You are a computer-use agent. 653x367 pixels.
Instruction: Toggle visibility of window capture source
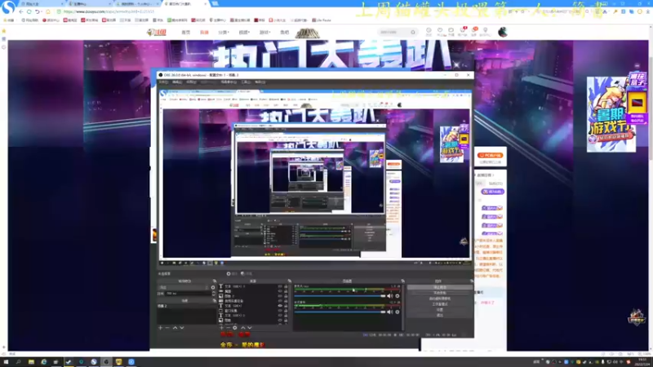click(280, 311)
